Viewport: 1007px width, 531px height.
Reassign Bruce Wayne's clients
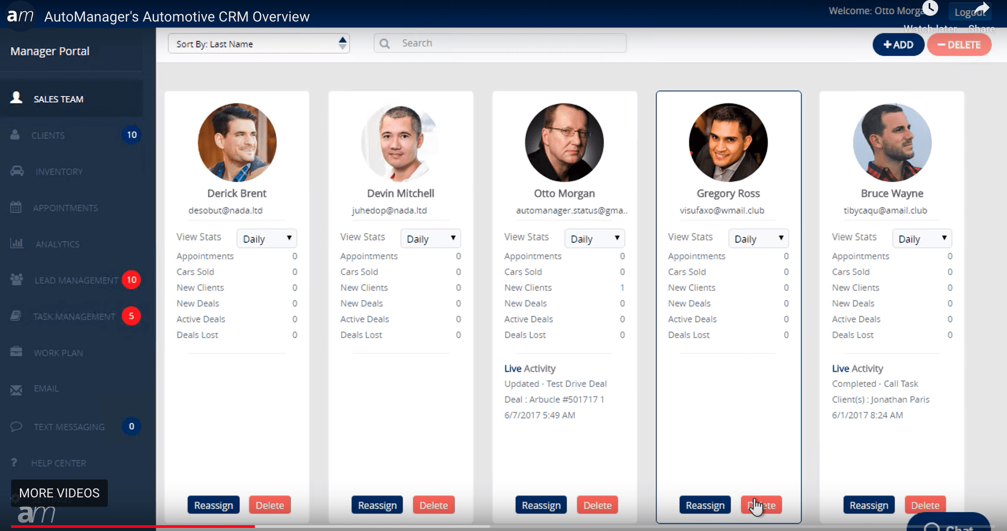pyautogui.click(x=868, y=505)
